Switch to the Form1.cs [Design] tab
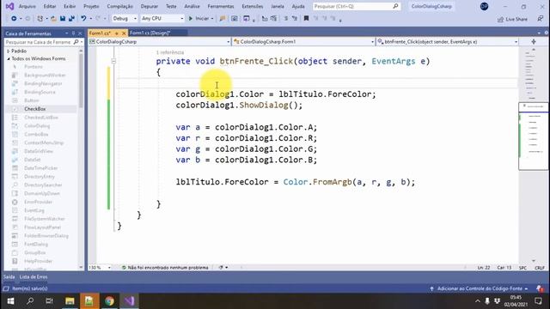The width and height of the screenshot is (550, 309). tap(150, 33)
